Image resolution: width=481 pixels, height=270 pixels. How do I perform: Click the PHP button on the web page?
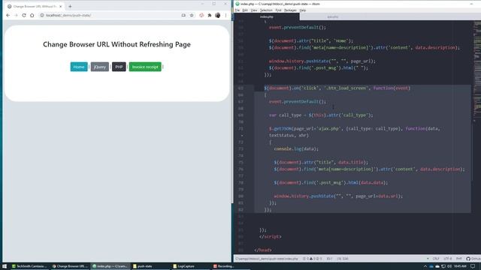119,67
